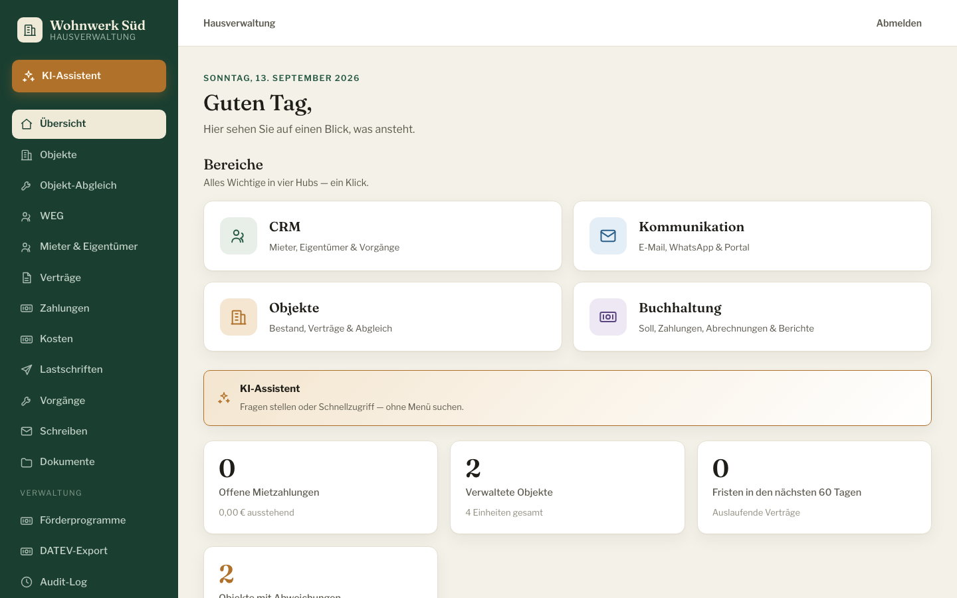This screenshot has width=957, height=598.
Task: Open the KI-Assistent banner title
Action: [x=270, y=389]
